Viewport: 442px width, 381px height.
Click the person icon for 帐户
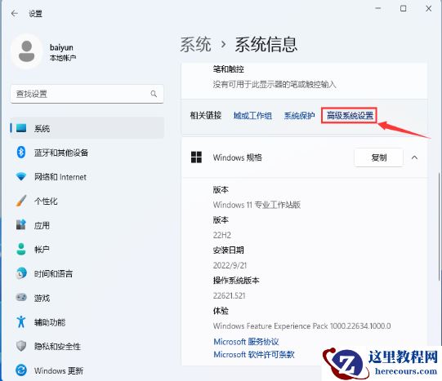(21, 249)
